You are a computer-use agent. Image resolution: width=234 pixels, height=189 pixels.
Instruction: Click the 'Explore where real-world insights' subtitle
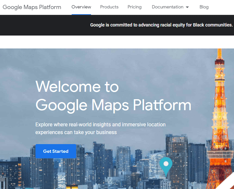pos(100,128)
